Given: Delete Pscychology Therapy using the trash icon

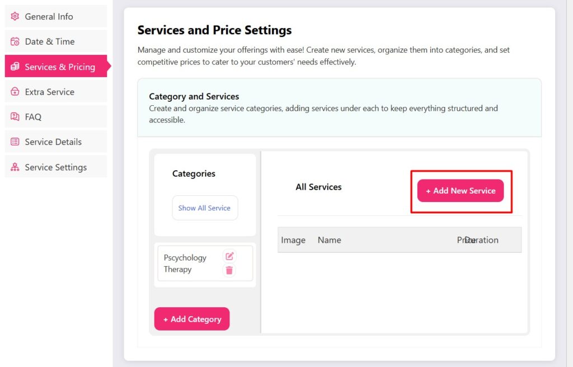Looking at the screenshot, I should [x=229, y=270].
